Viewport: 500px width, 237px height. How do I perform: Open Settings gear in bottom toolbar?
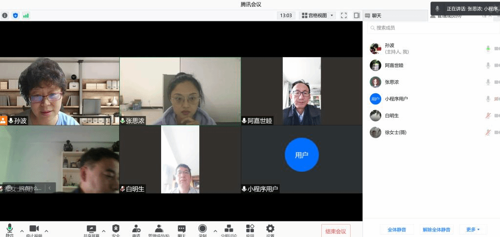coord(270,229)
